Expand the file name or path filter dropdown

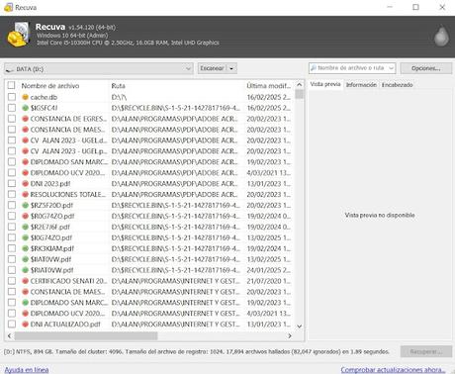391,68
